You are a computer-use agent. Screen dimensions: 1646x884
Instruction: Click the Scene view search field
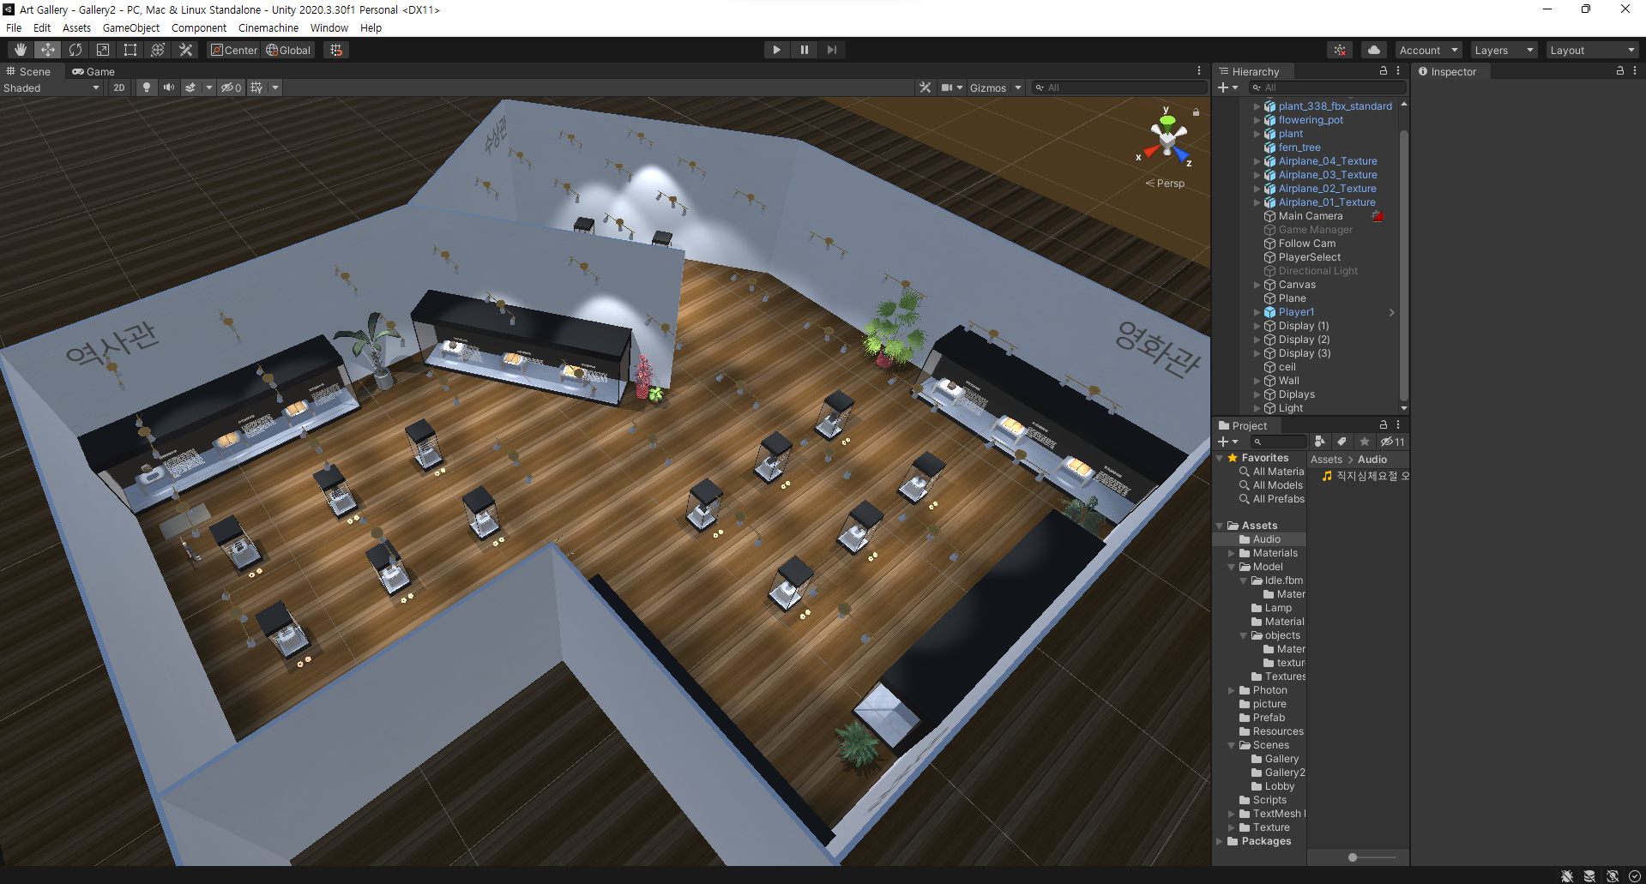pos(1118,87)
